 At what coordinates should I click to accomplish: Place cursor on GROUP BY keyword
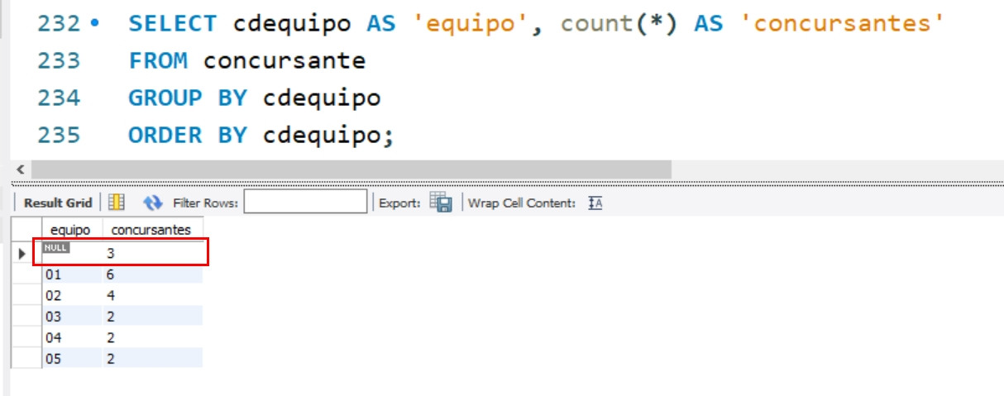point(188,98)
